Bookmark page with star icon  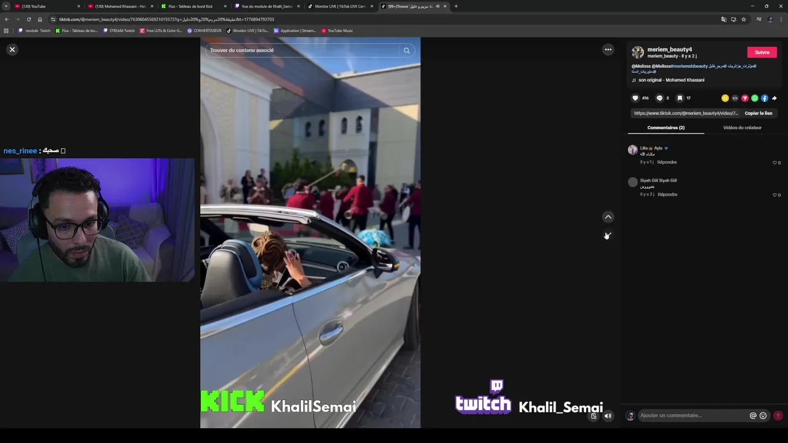(x=743, y=19)
